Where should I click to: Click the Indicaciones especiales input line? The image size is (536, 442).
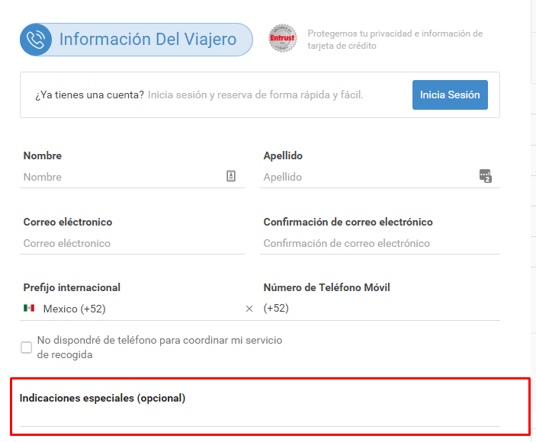[259, 417]
